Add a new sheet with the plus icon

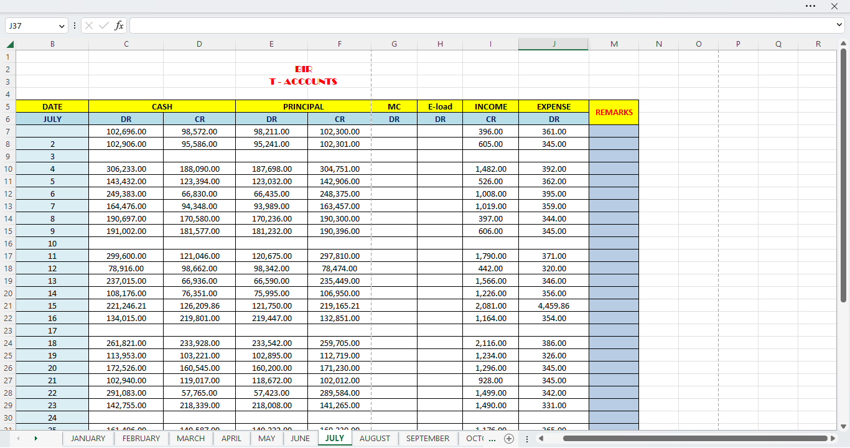click(x=509, y=439)
